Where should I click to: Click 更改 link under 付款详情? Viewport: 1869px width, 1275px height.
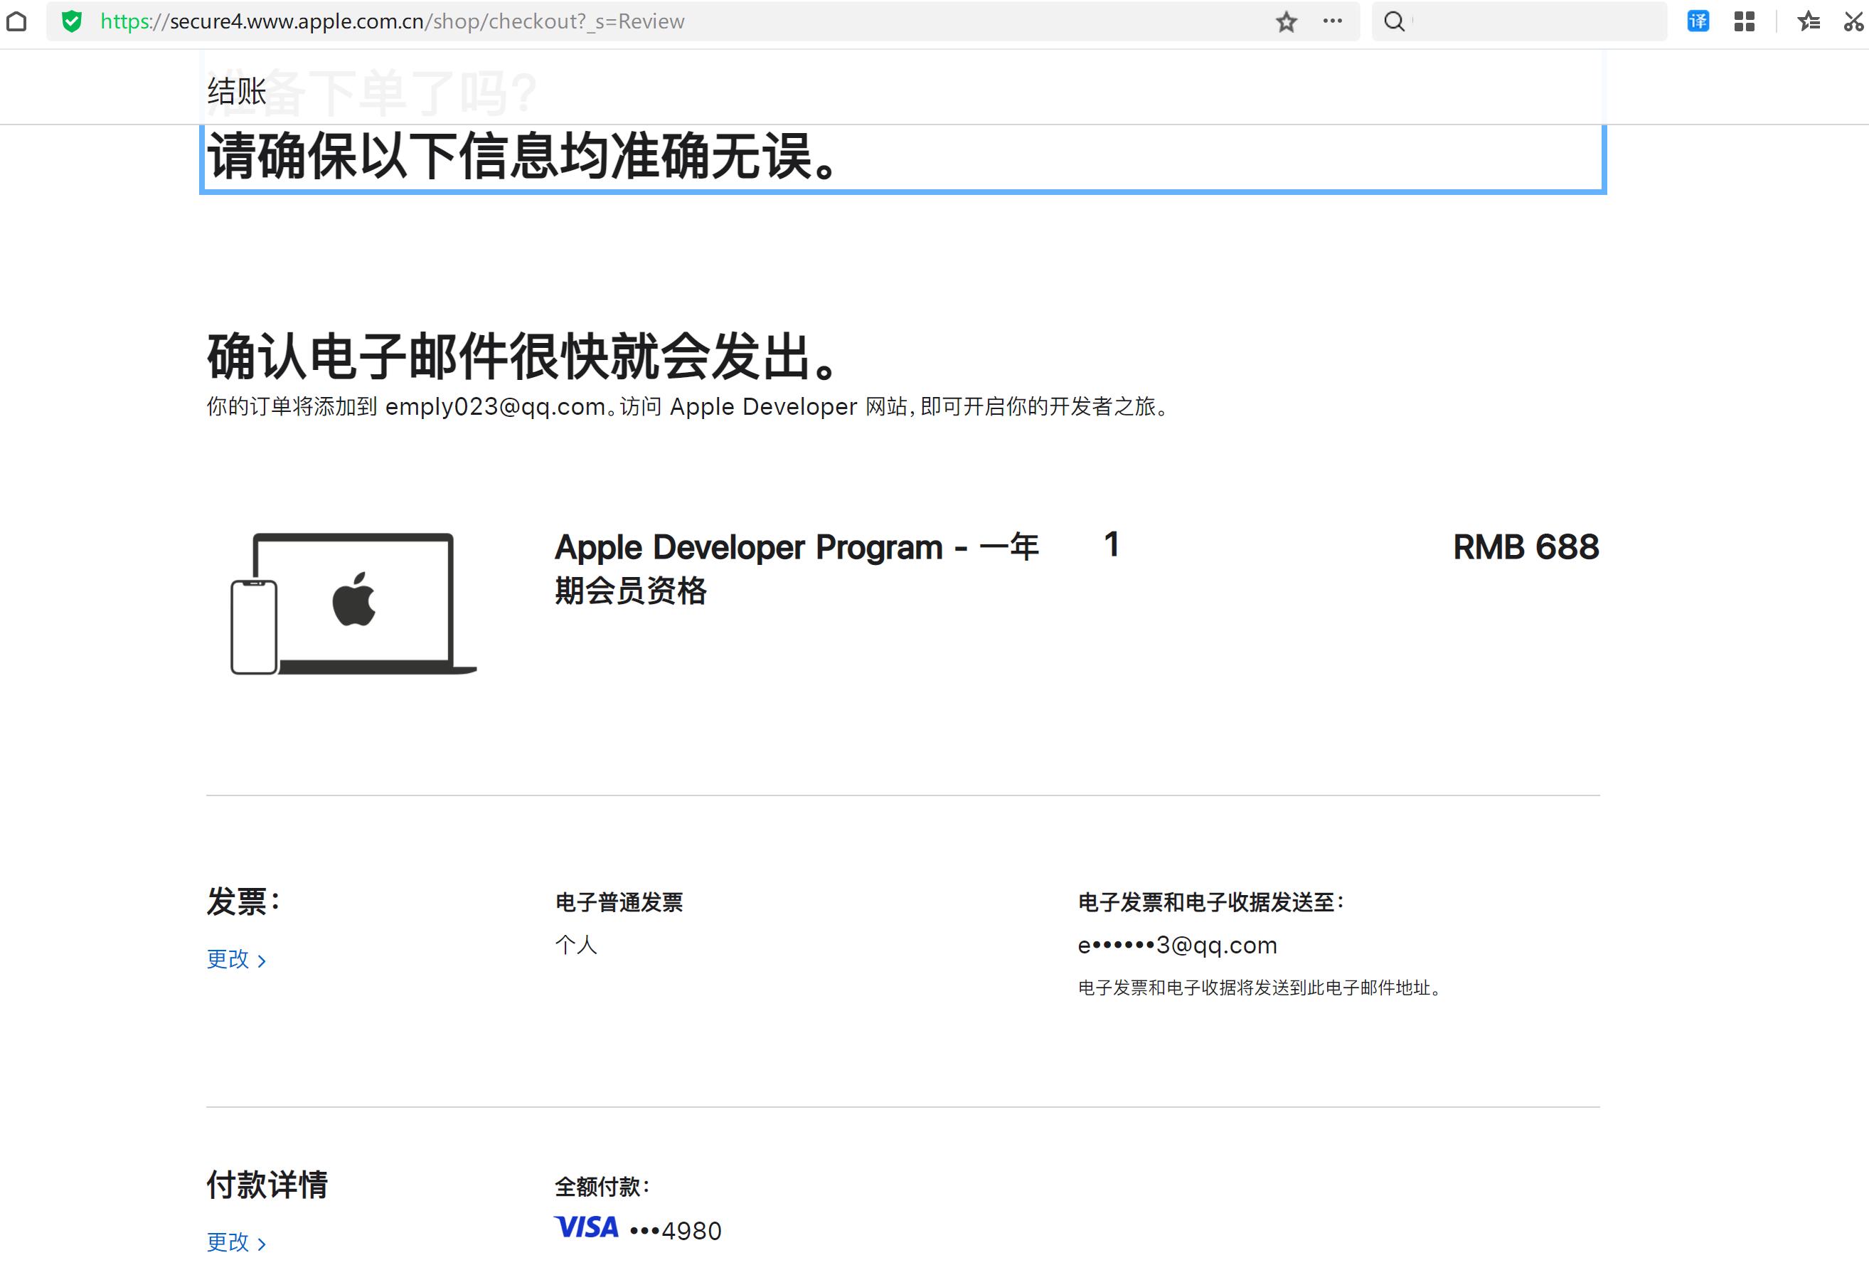[x=228, y=1242]
